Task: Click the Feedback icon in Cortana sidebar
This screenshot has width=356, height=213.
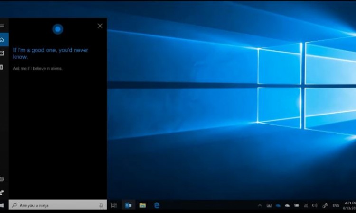Action: coord(2,193)
